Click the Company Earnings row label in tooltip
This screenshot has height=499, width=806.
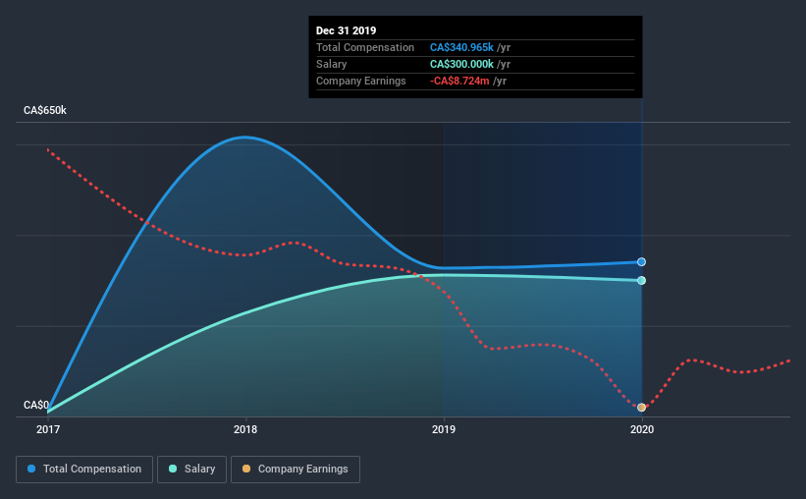(x=361, y=81)
